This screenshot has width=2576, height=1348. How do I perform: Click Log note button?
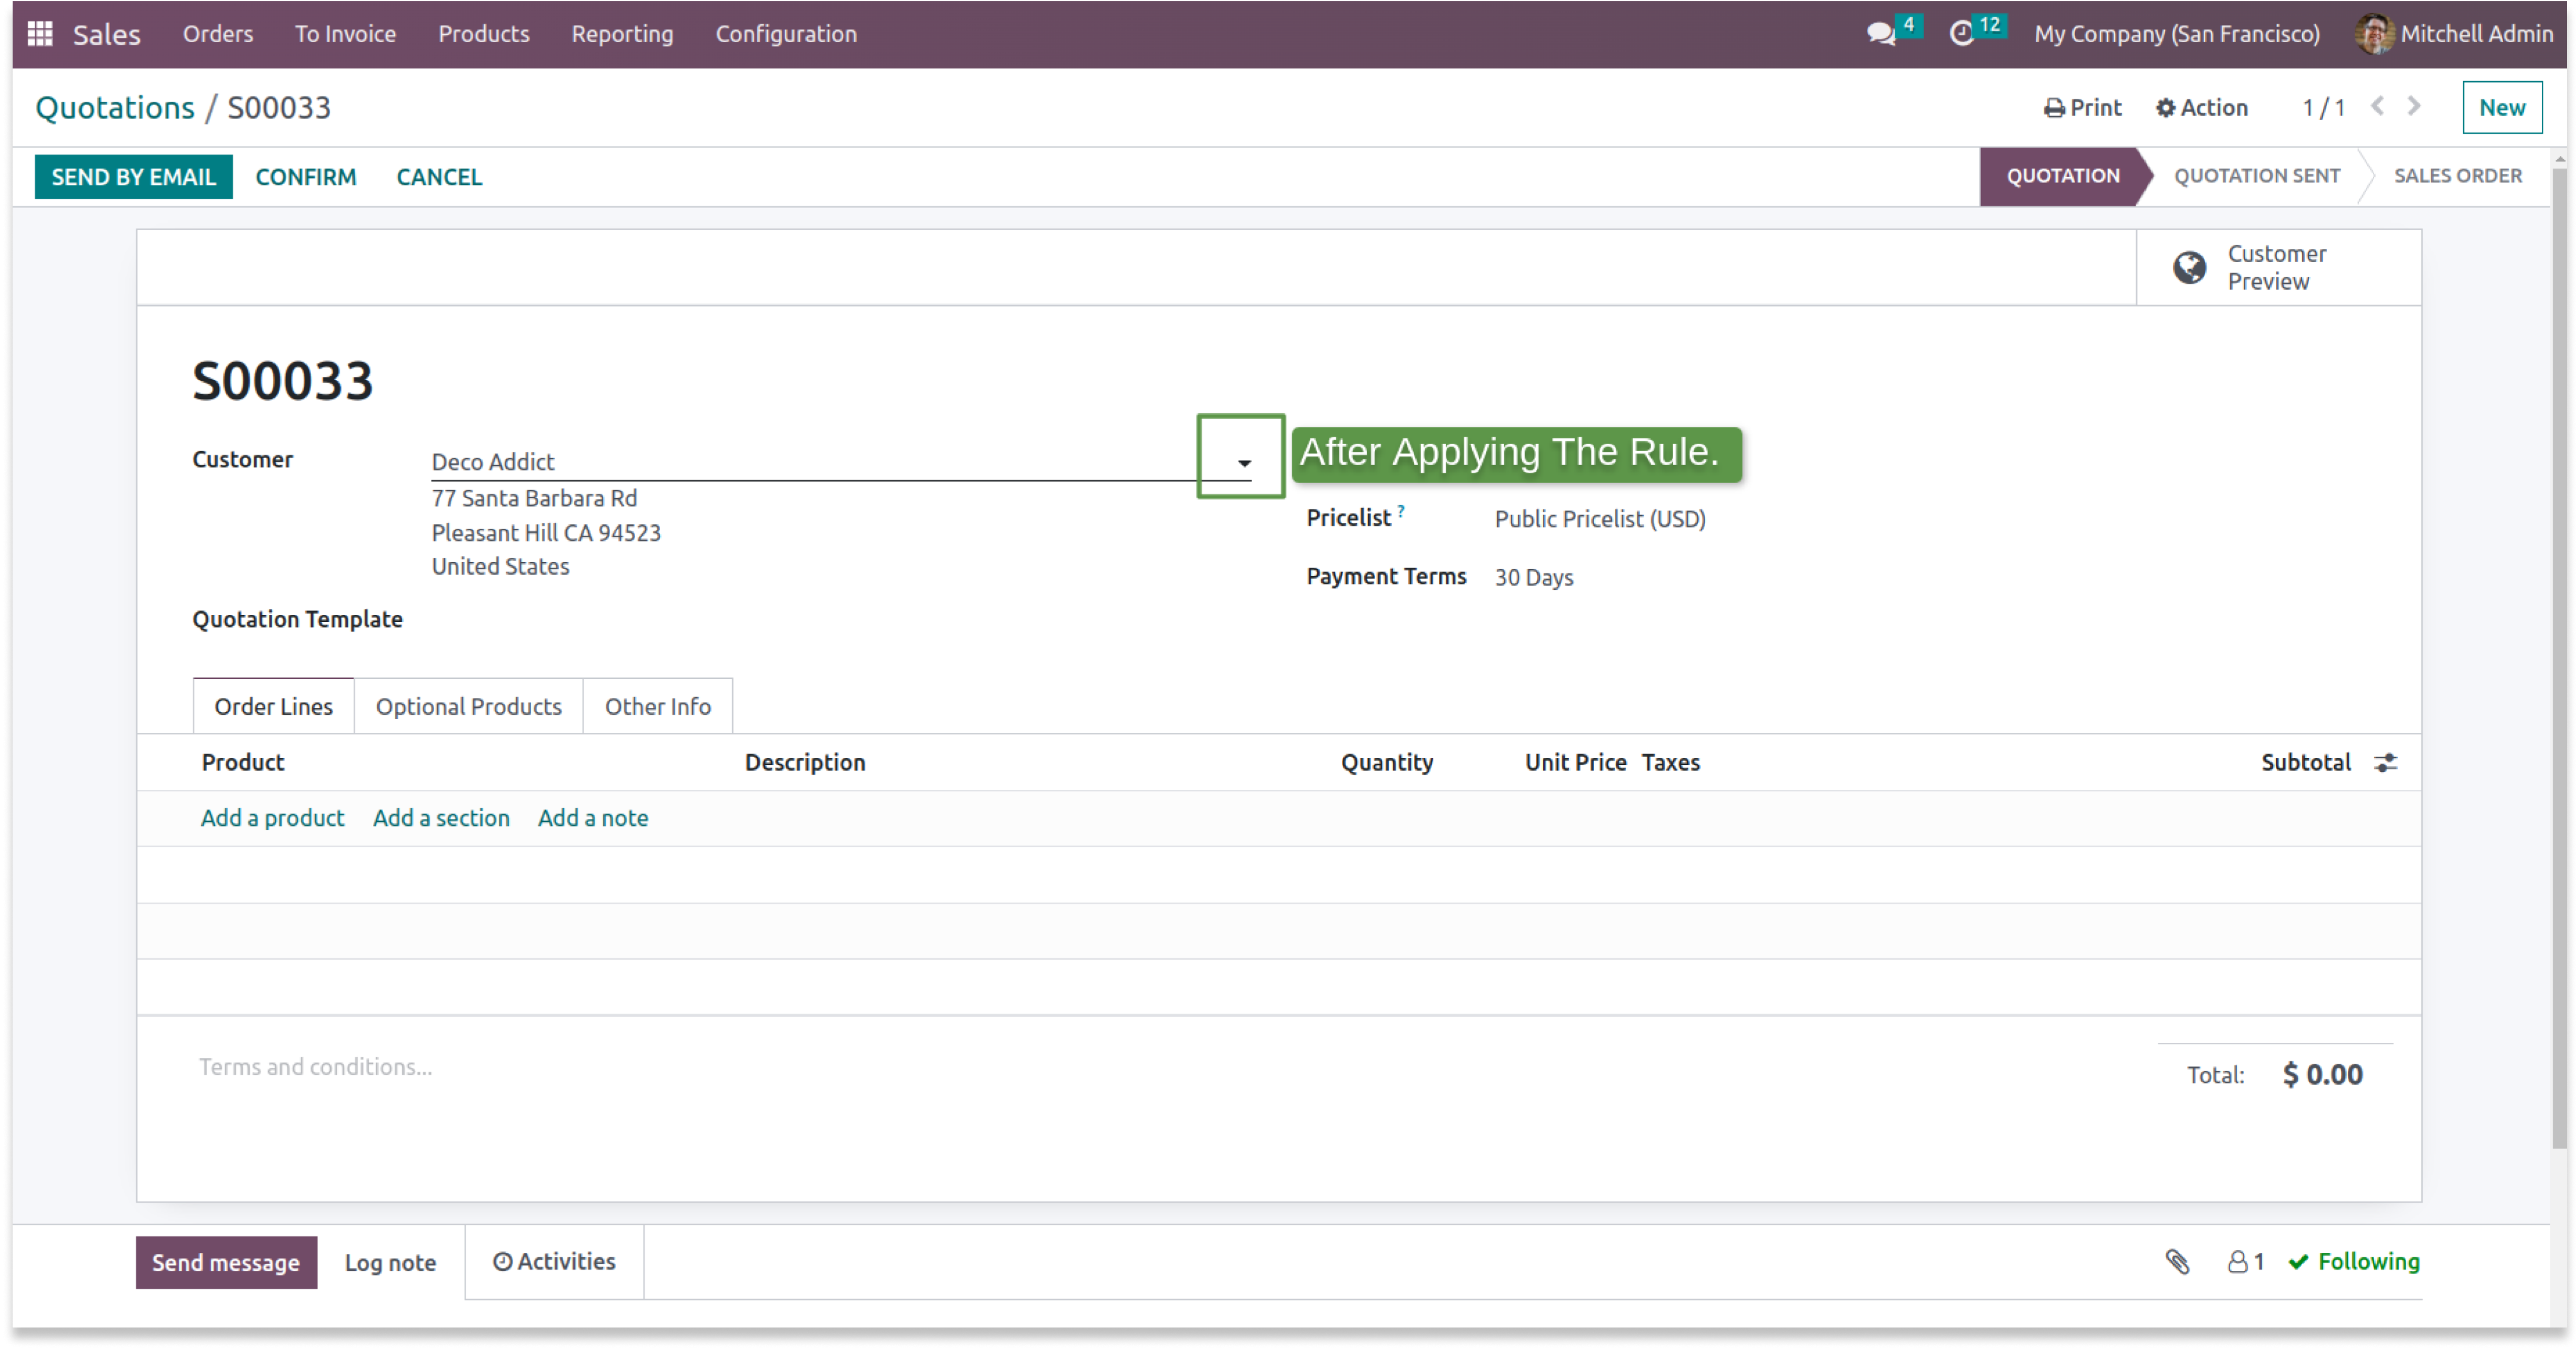pyautogui.click(x=390, y=1263)
